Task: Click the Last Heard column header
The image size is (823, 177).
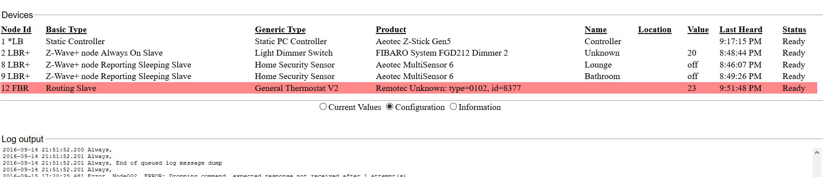Action: click(x=741, y=30)
